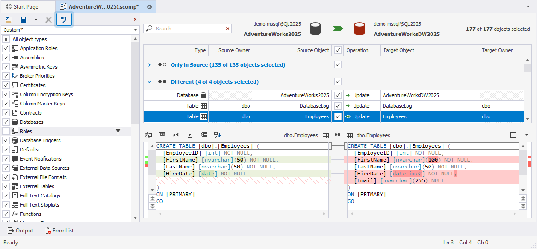Click the A-Z sort icon in diff toolbar
Viewport: 537px width, 249px height.
(x=218, y=135)
